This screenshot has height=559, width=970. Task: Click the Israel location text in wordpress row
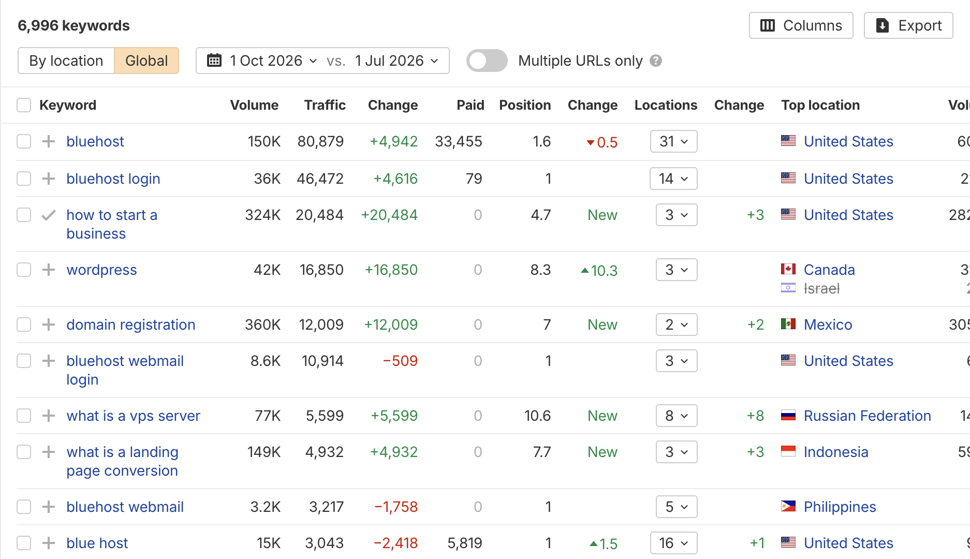821,288
